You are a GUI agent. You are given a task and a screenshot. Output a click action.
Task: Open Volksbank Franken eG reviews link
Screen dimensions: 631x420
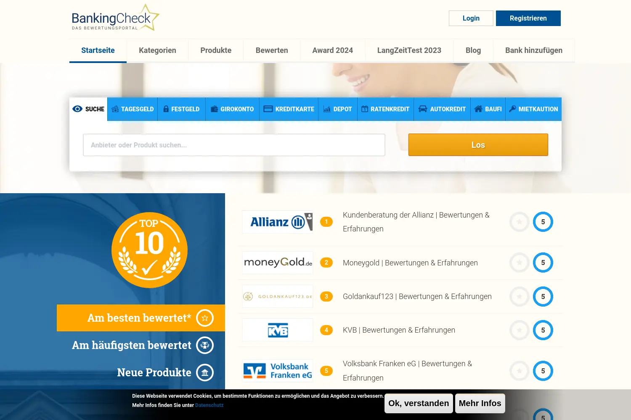pos(407,371)
